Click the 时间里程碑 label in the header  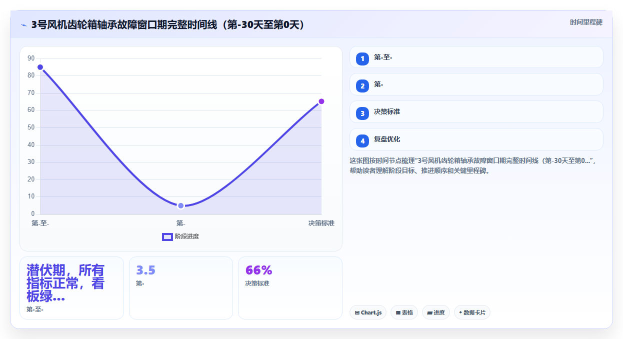[x=586, y=22]
